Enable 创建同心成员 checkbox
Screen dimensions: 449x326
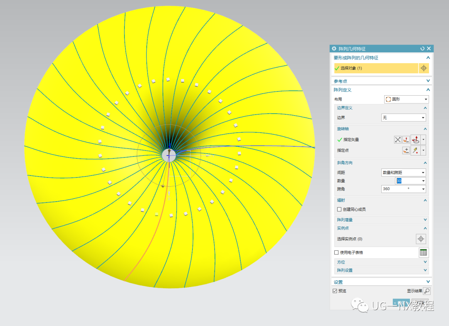pyautogui.click(x=339, y=210)
